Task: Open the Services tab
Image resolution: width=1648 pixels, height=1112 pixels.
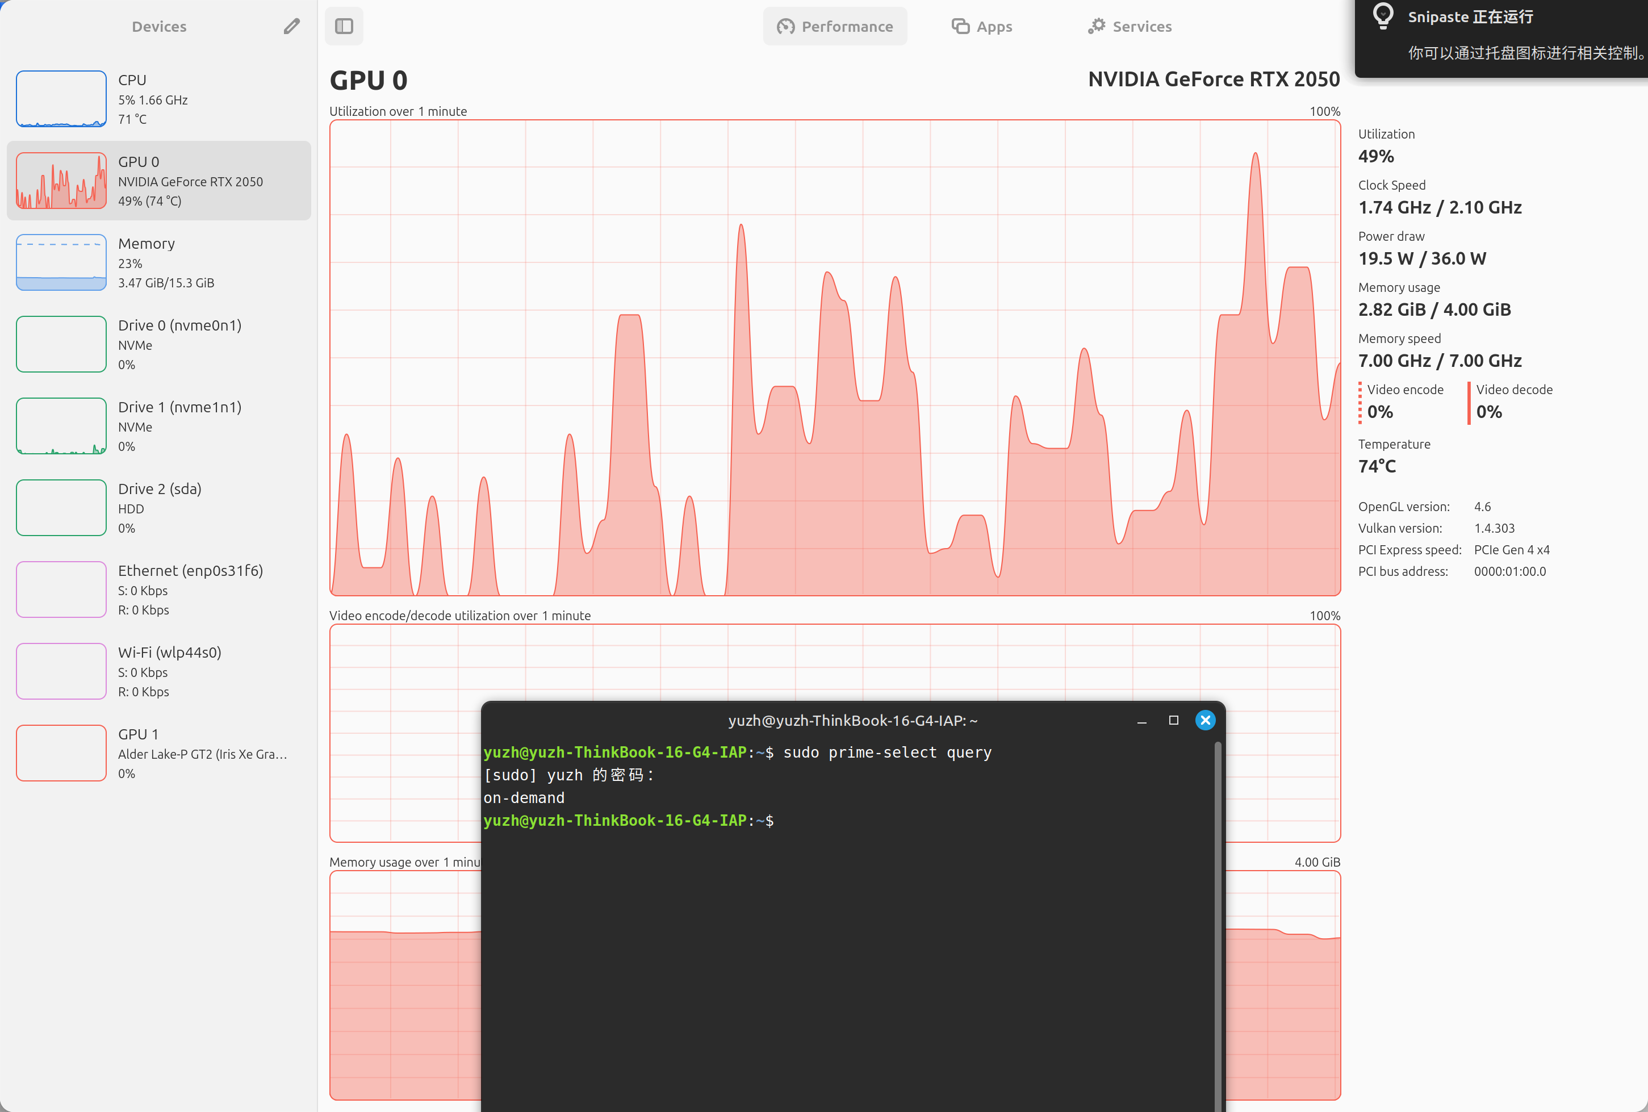Action: [x=1130, y=26]
